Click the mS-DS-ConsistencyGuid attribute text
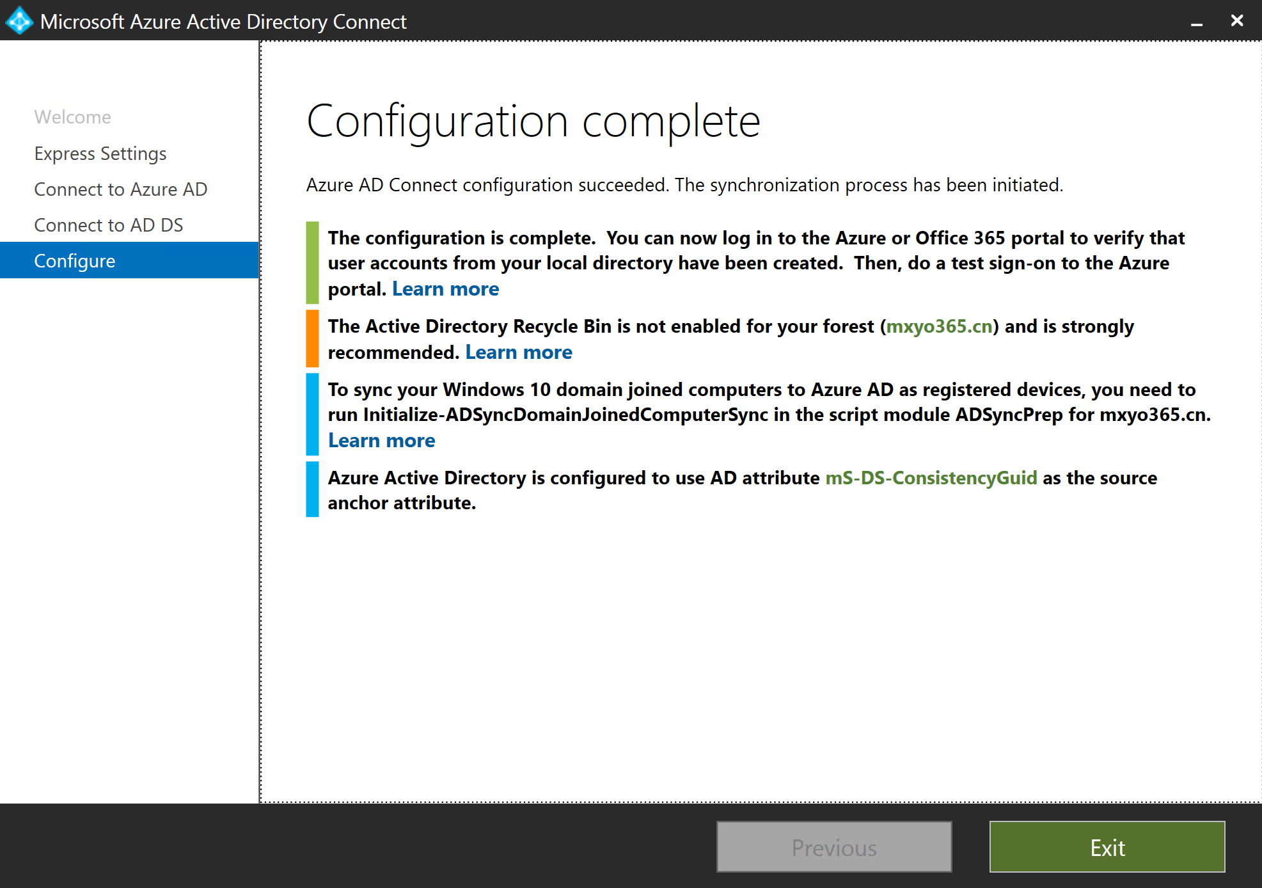This screenshot has height=888, width=1262. click(931, 478)
